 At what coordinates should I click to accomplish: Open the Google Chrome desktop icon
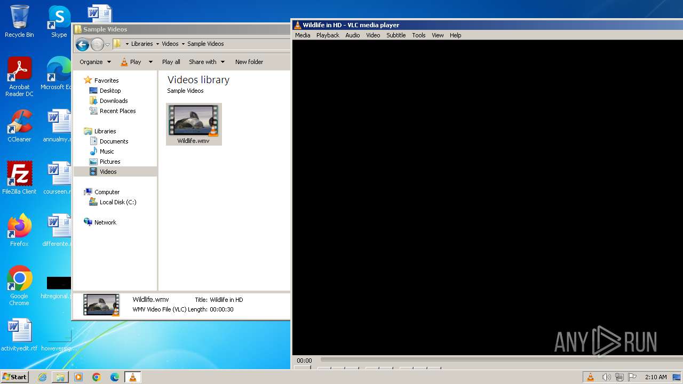pos(19,286)
